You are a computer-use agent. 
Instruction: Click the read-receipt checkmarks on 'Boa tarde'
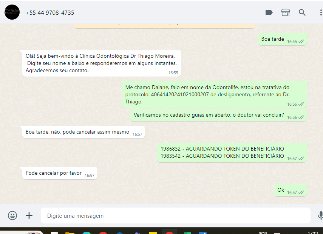point(301,42)
